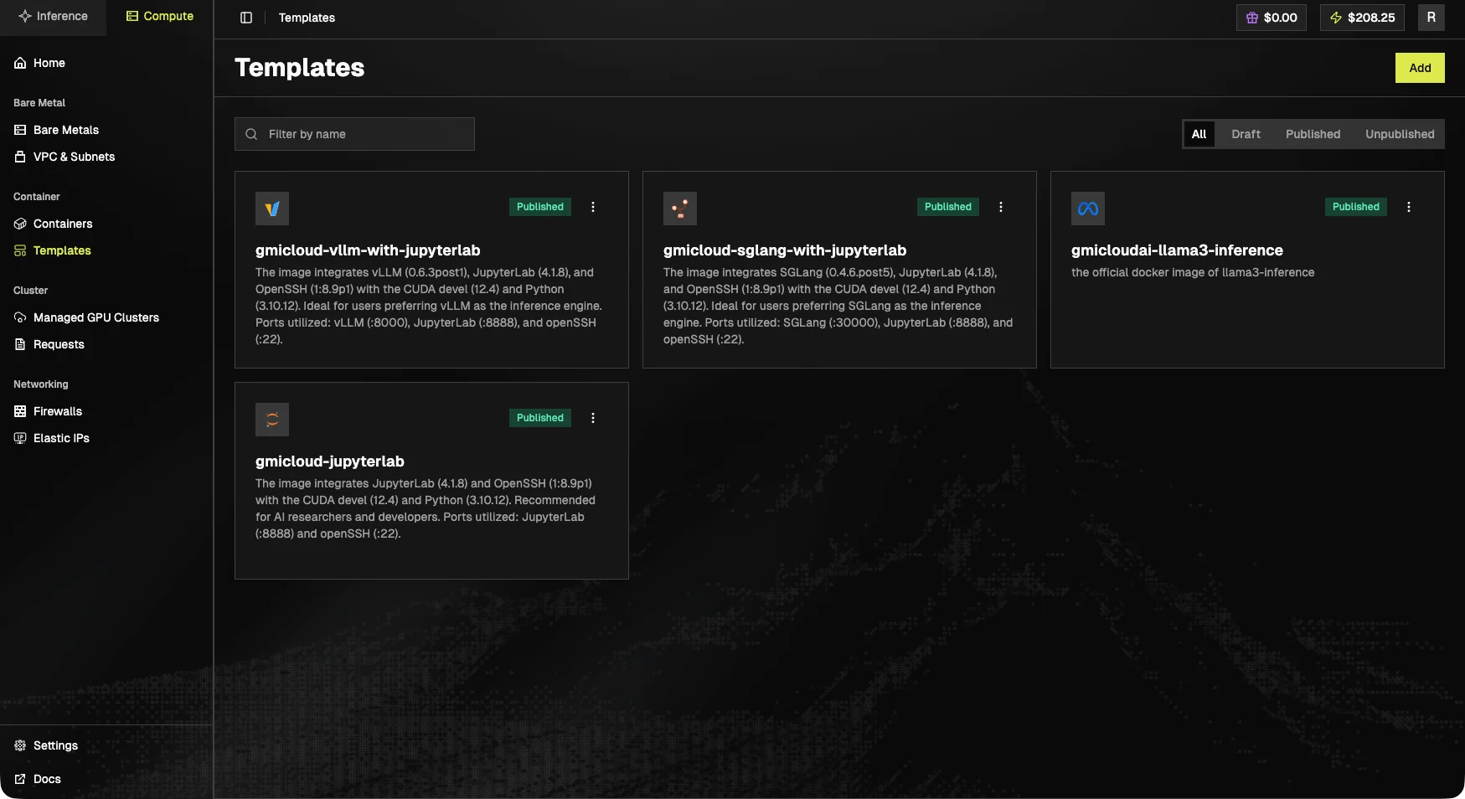Select the All filter tab
1465x799 pixels.
1199,134
